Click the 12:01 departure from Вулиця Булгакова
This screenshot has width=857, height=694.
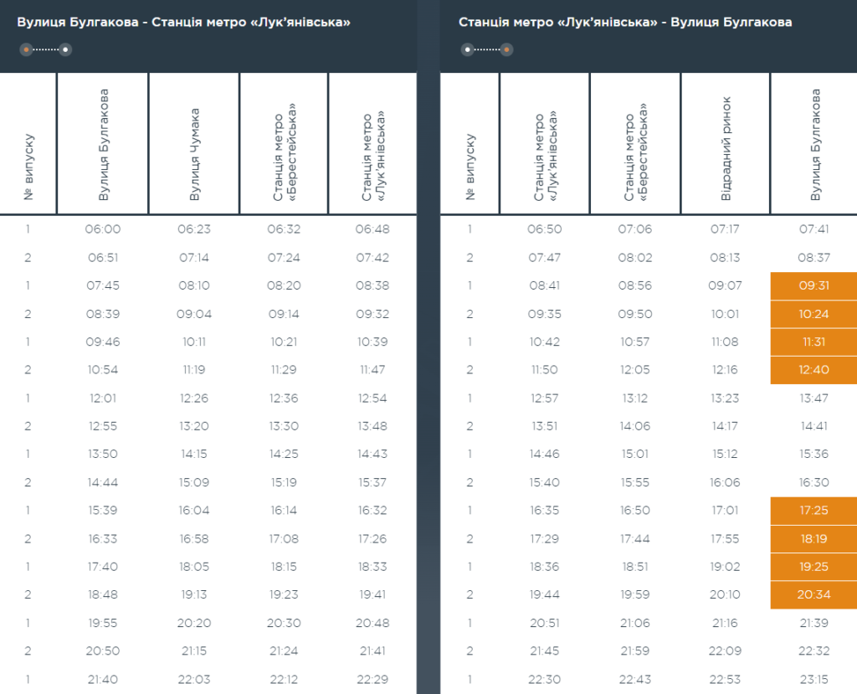coord(105,398)
